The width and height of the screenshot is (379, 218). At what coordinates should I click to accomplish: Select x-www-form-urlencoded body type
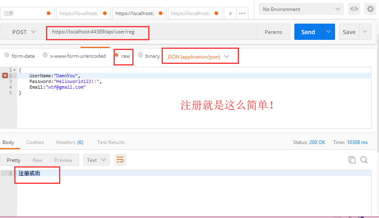pos(45,55)
